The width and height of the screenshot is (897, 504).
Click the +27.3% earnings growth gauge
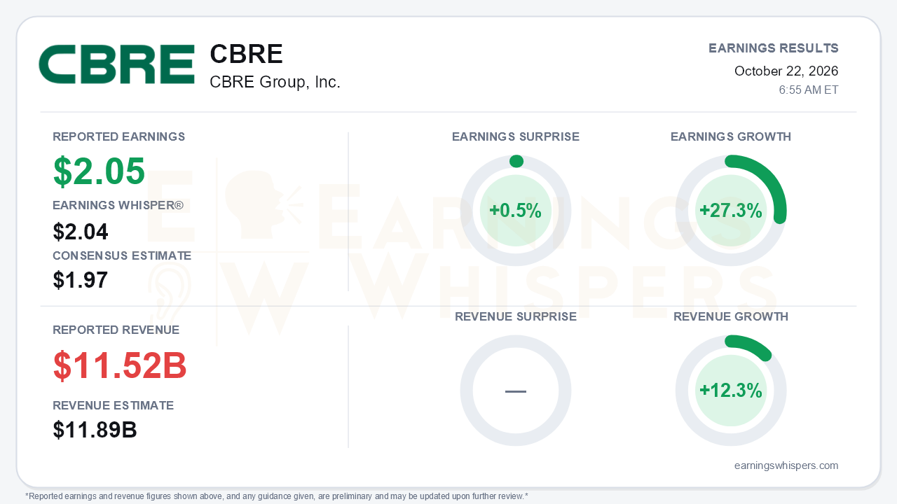731,211
